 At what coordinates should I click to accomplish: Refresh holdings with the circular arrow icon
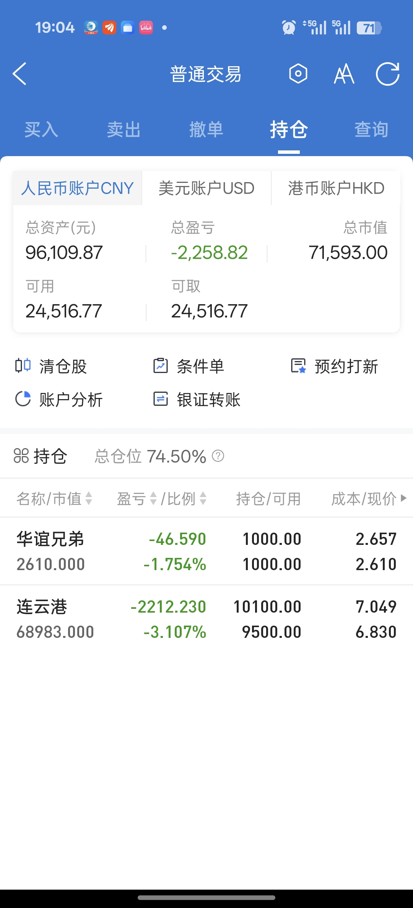[x=388, y=73]
